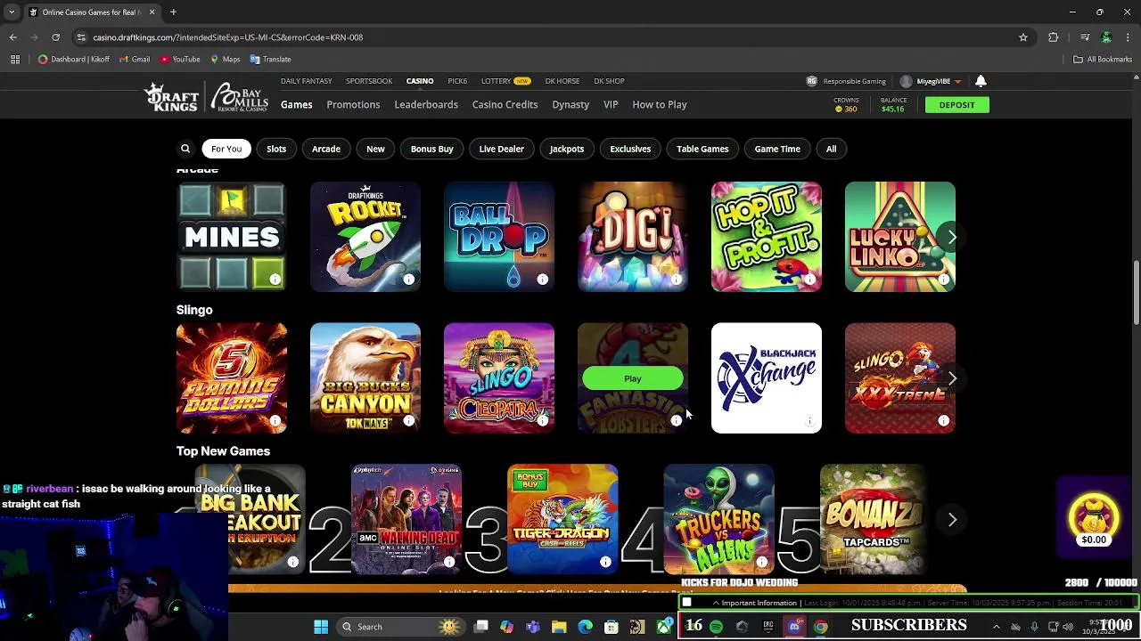
Task: Open info icon on Big Bucks Canyon tile
Action: tap(409, 421)
